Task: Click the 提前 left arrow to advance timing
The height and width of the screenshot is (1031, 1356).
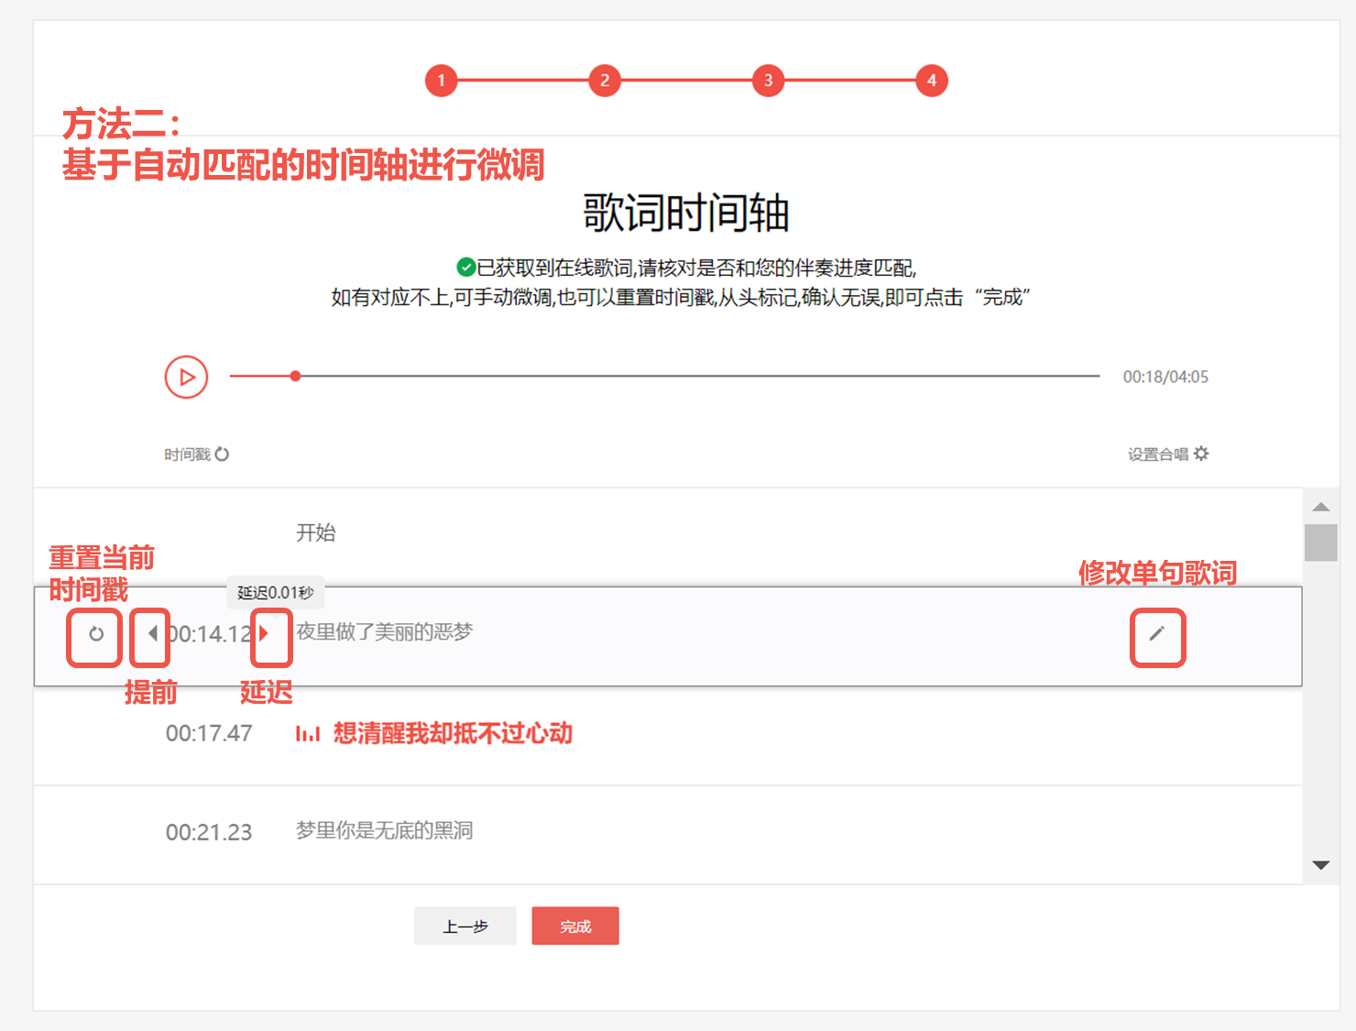Action: tap(152, 633)
